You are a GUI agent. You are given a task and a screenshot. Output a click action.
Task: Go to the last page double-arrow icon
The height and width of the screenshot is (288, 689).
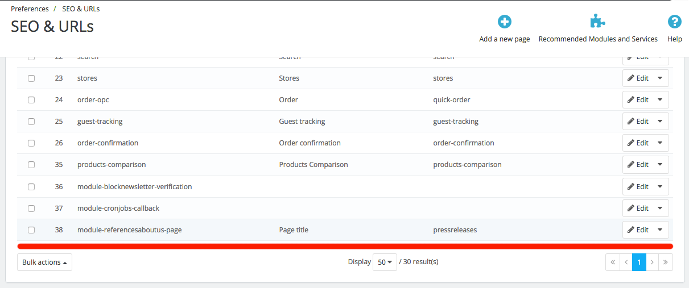pos(666,262)
